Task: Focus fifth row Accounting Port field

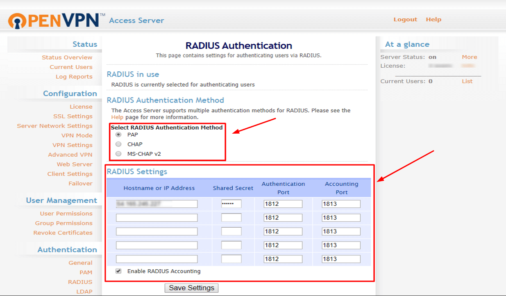Action: (x=341, y=259)
